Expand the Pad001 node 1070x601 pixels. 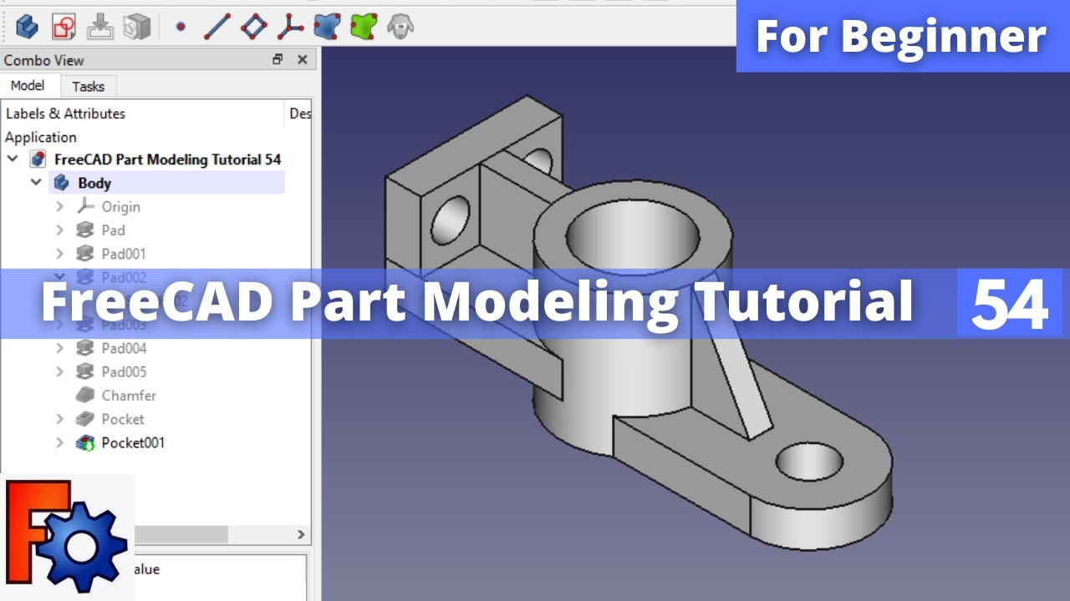pos(59,253)
